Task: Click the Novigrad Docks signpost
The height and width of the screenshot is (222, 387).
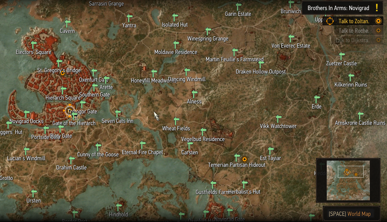Action: tap(27, 114)
